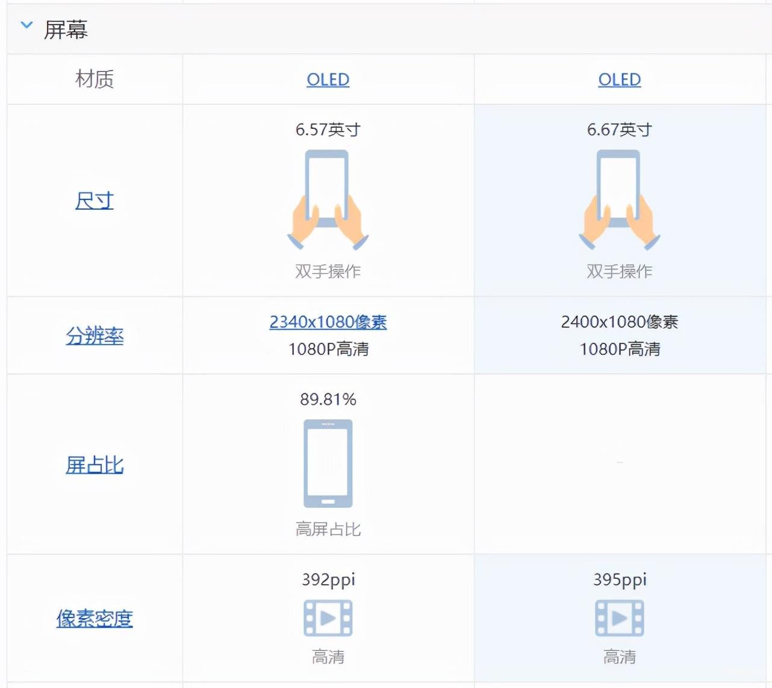Image resolution: width=772 pixels, height=688 pixels.
Task: Open the 屏占比 row label link
Action: [95, 464]
